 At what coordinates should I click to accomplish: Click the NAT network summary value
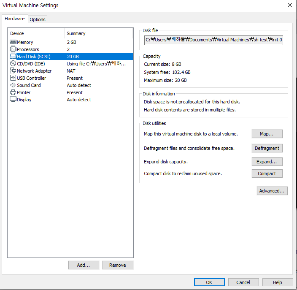tap(71, 71)
